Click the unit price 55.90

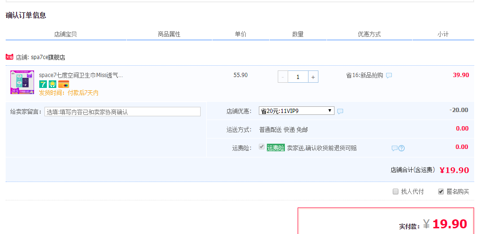241,75
